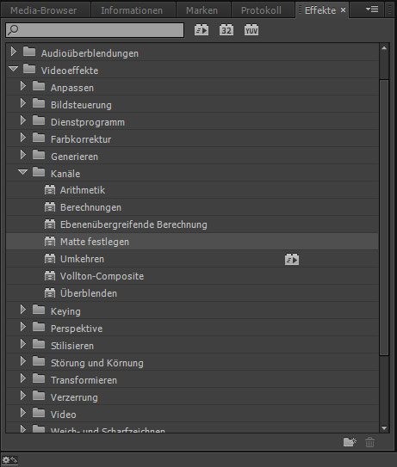Expand the Audioüberblendungen folder
Image resolution: width=397 pixels, height=467 pixels.
(13, 52)
